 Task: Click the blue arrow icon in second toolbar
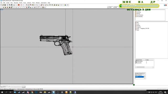coord(29,8)
